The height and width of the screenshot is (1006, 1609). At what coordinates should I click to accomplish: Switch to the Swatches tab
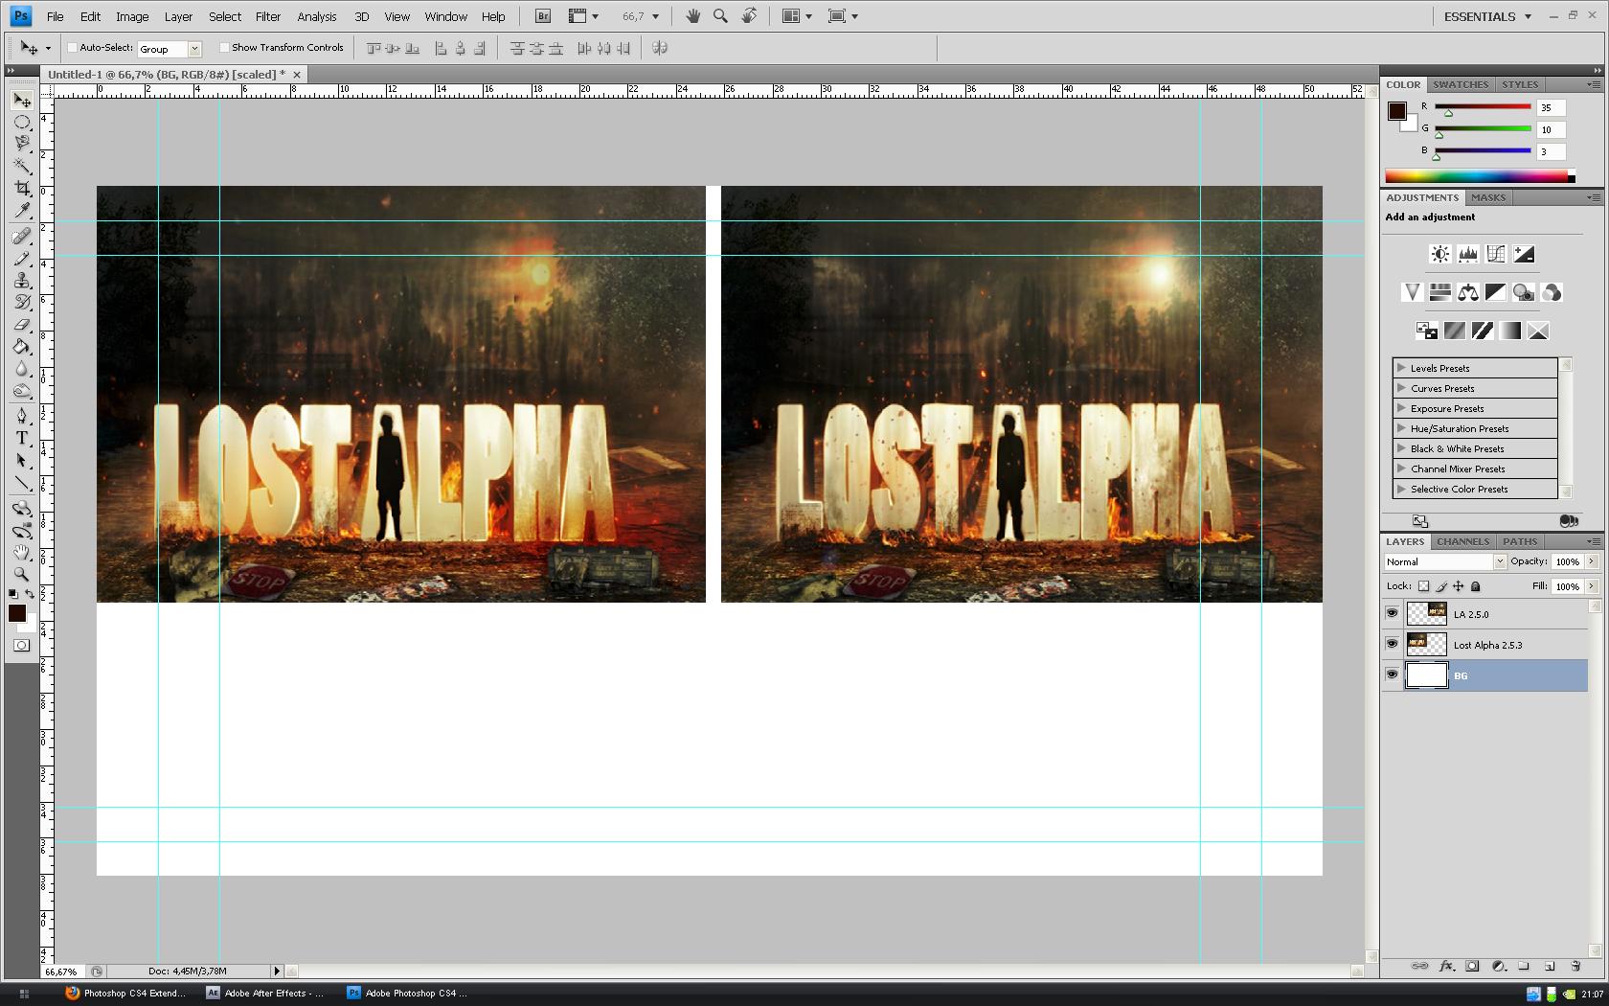point(1461,85)
